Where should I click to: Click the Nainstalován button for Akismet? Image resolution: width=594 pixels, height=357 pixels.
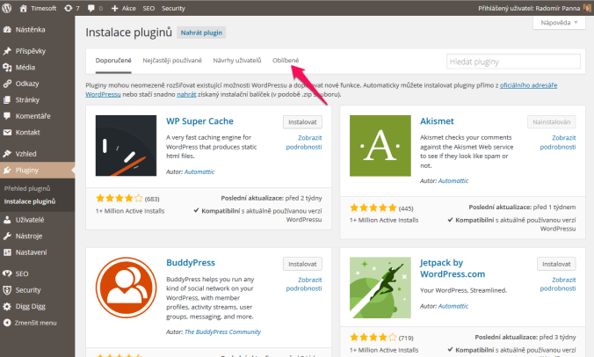pos(551,122)
